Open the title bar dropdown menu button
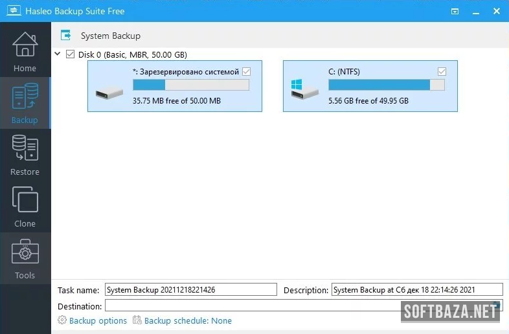The height and width of the screenshot is (334, 509). coord(455,11)
